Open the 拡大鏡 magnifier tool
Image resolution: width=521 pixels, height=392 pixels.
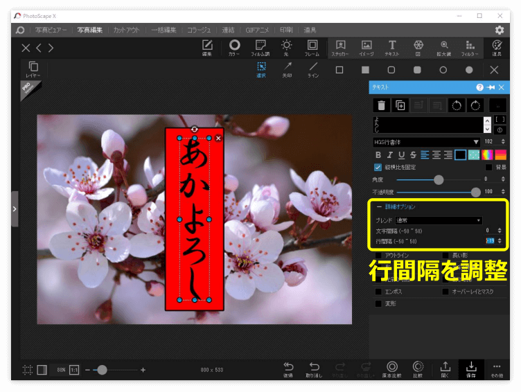click(444, 48)
